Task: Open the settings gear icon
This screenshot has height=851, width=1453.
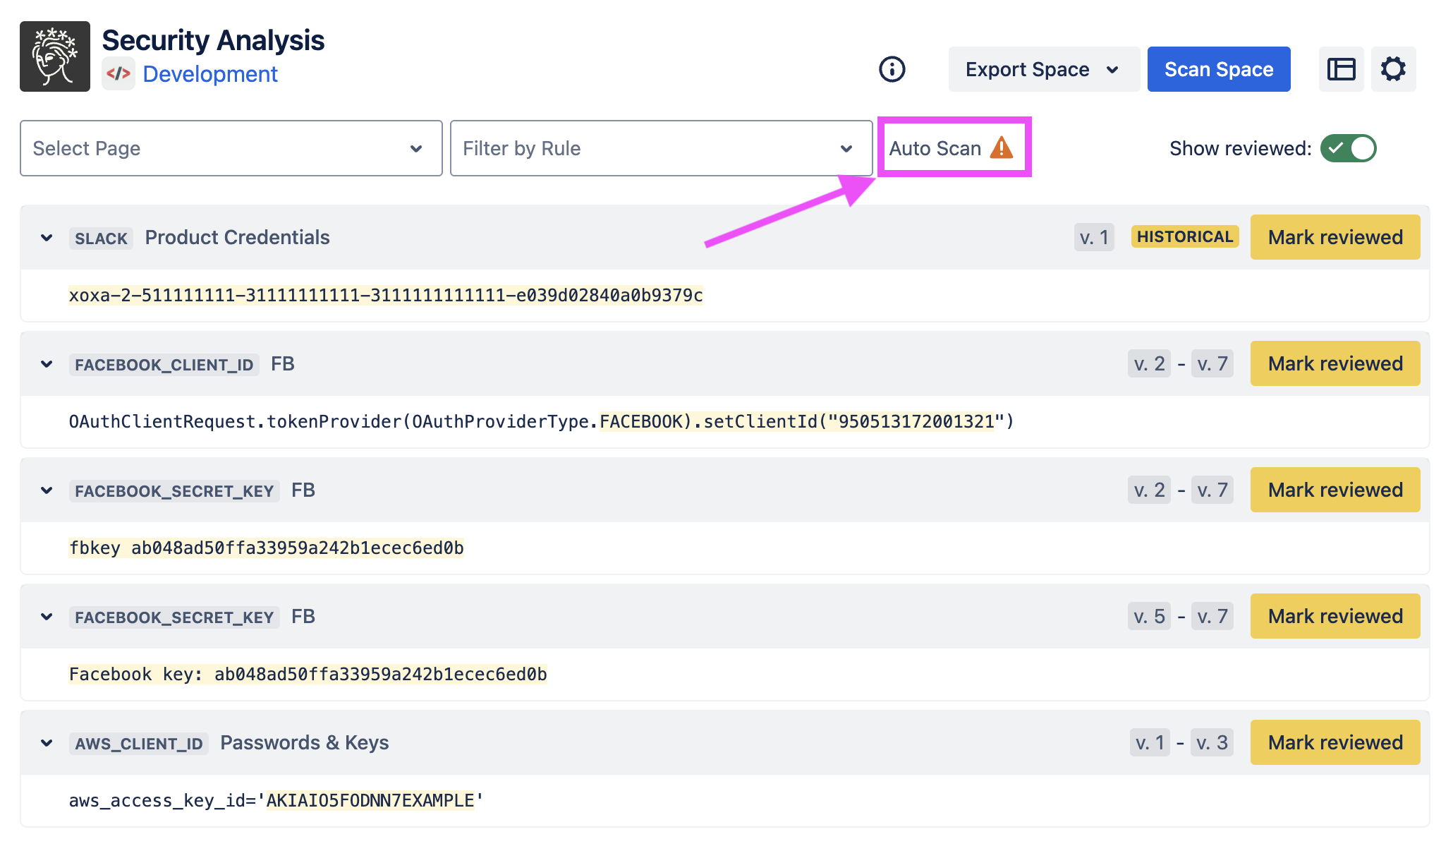Action: click(x=1393, y=69)
